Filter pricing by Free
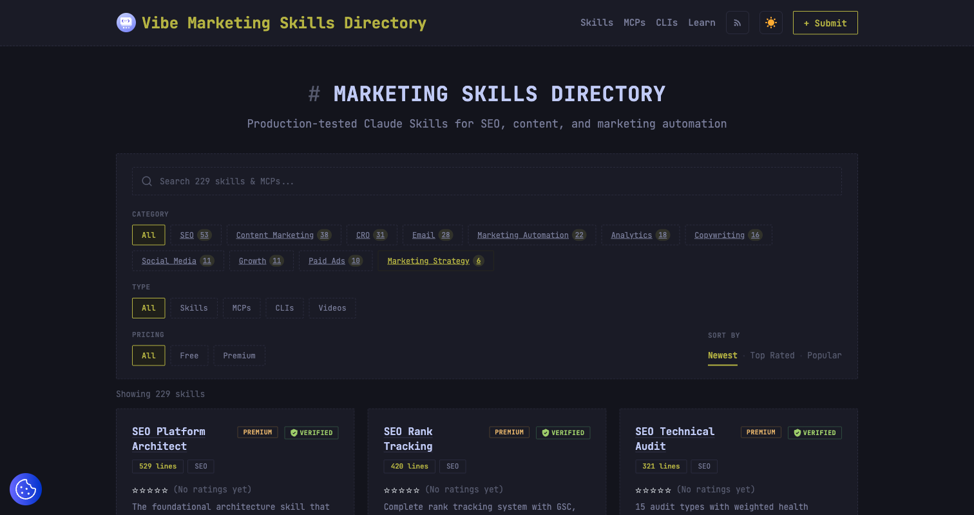 pyautogui.click(x=189, y=355)
